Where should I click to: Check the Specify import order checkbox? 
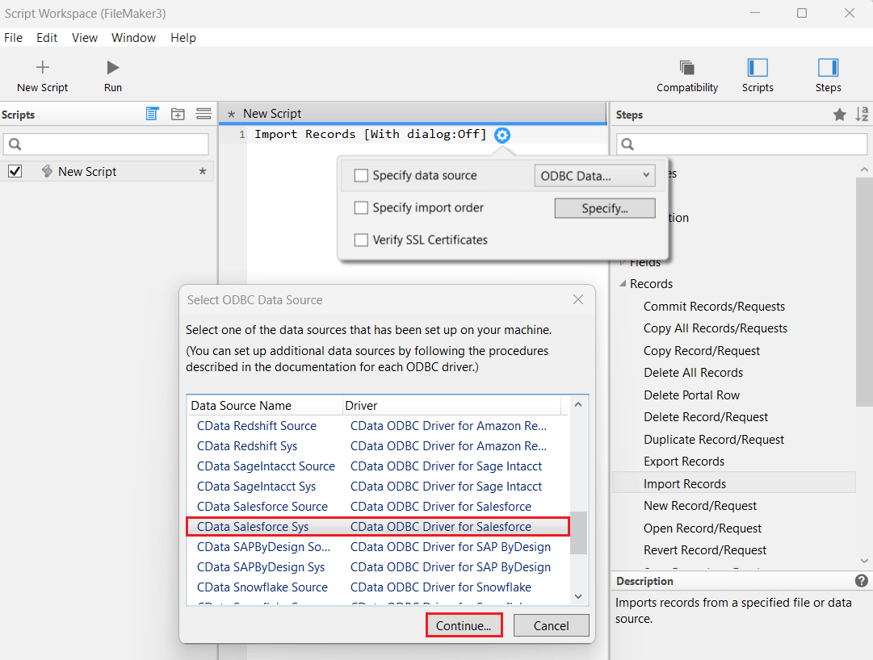361,207
